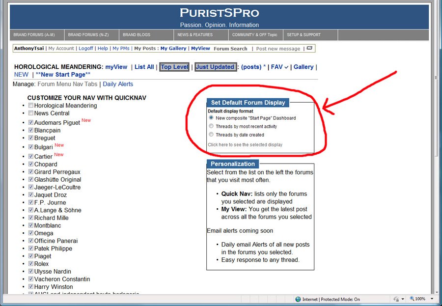This screenshot has height=306, width=442.
Task: Open the FAV dropdown chevron
Action: coord(286,67)
